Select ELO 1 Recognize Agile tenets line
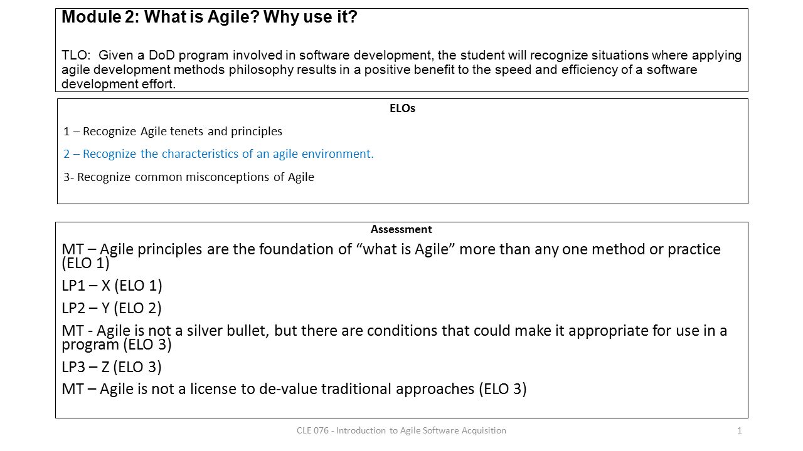803x451 pixels. 173,132
